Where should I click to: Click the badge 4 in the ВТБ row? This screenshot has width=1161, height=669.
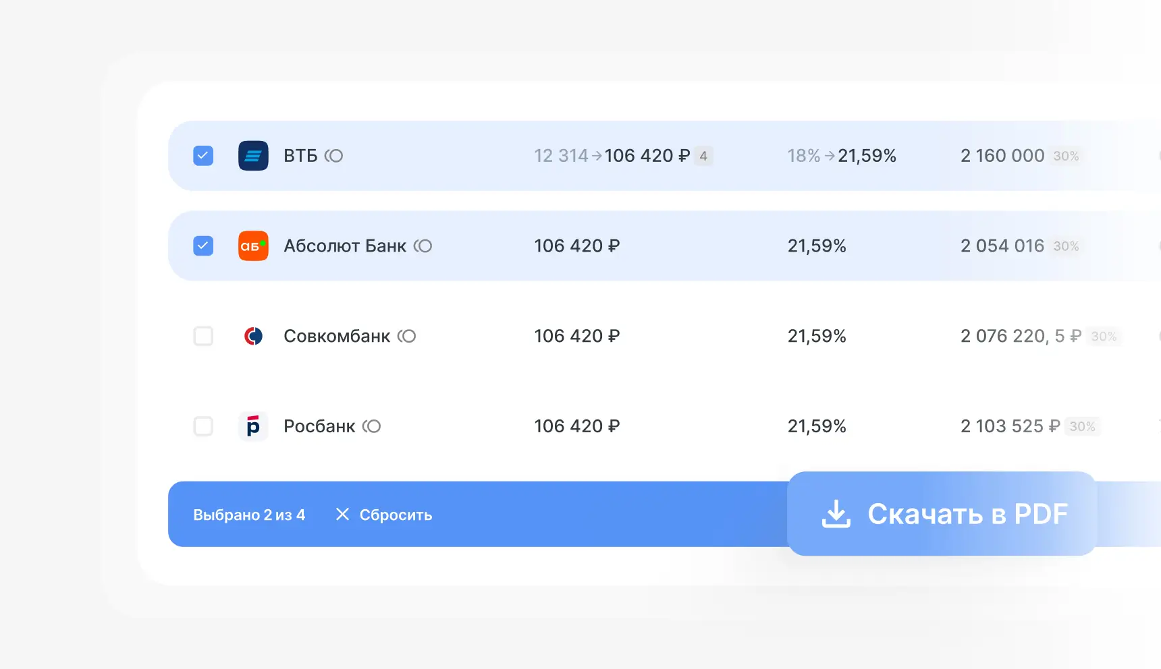click(703, 156)
